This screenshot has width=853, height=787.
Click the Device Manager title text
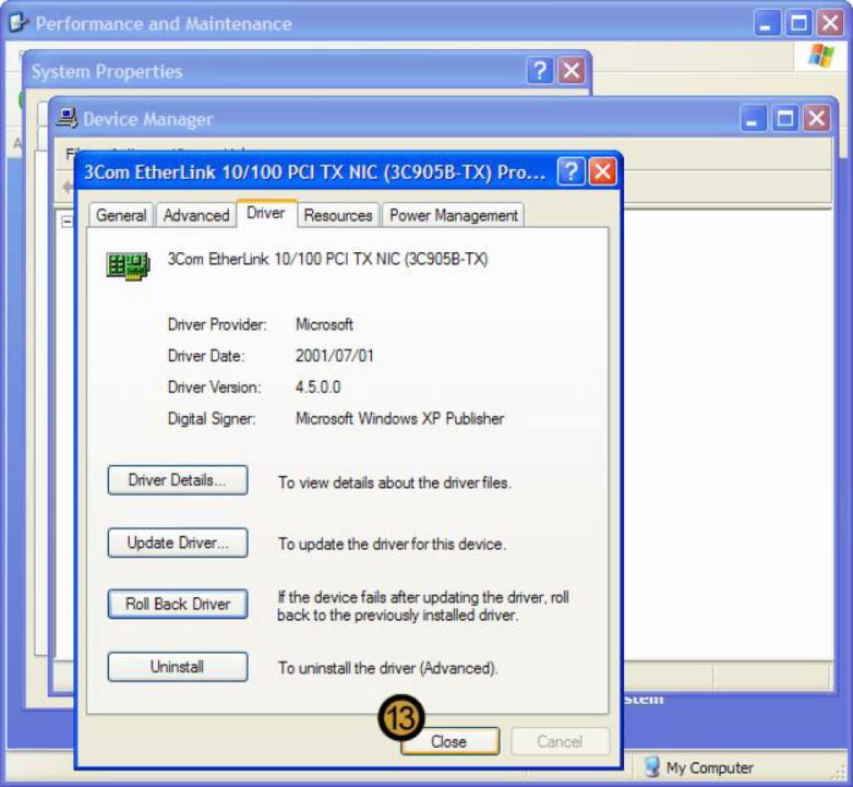click(148, 119)
